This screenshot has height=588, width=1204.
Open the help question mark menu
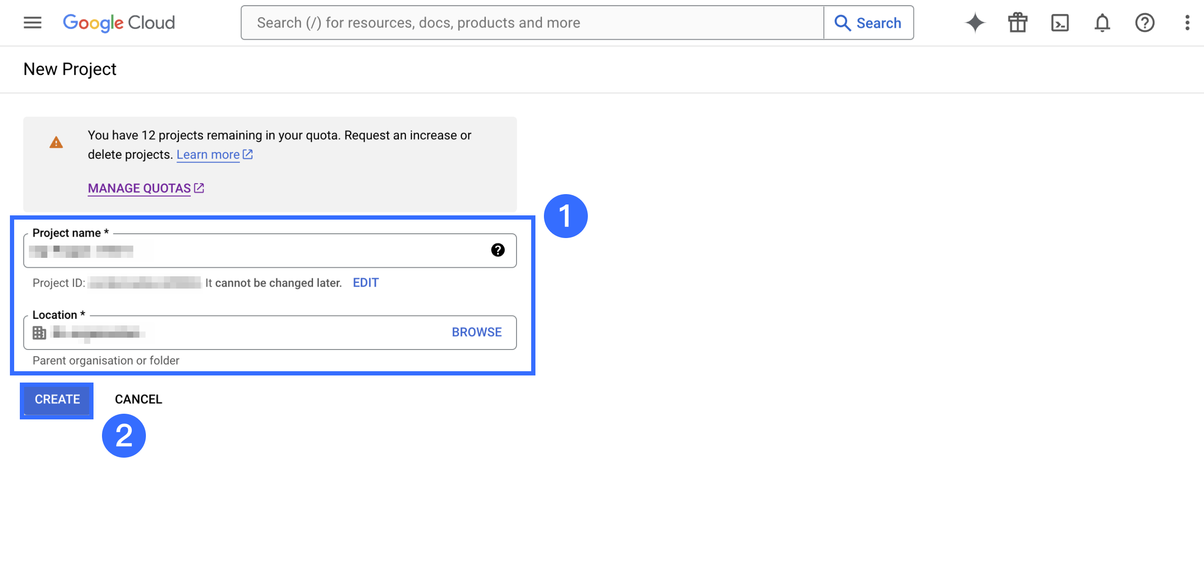pos(1145,23)
